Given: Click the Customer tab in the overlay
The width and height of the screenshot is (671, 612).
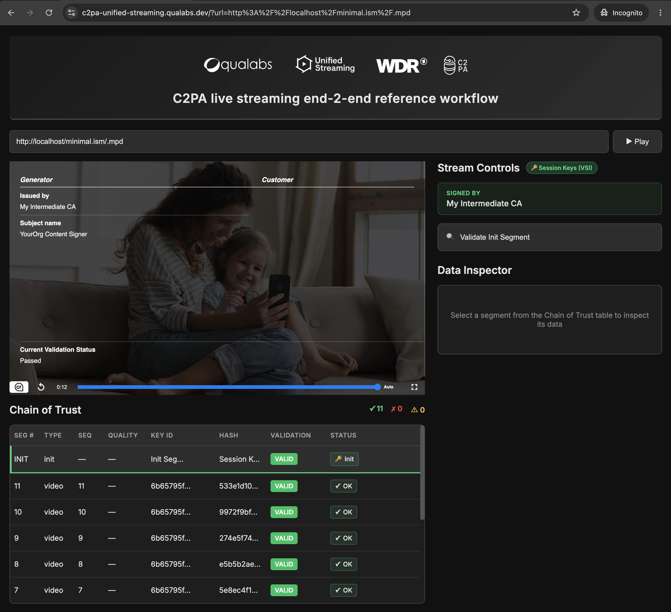Looking at the screenshot, I should [x=277, y=180].
